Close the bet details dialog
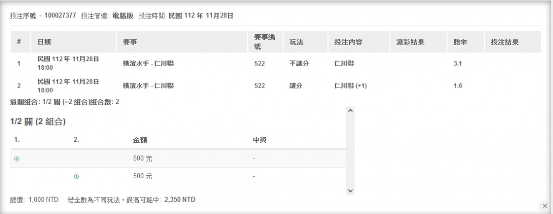553x214 pixels. pos(544,205)
